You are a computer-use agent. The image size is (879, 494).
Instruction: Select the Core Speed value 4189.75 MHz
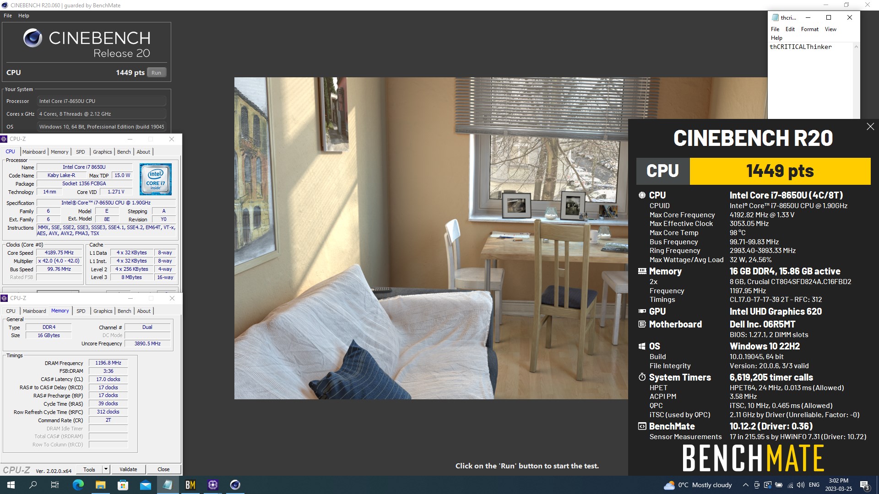coord(59,252)
